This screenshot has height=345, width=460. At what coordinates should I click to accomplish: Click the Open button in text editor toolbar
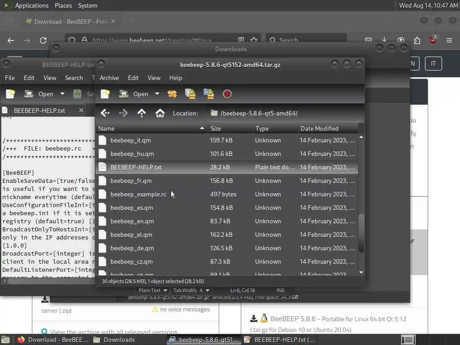(39, 94)
